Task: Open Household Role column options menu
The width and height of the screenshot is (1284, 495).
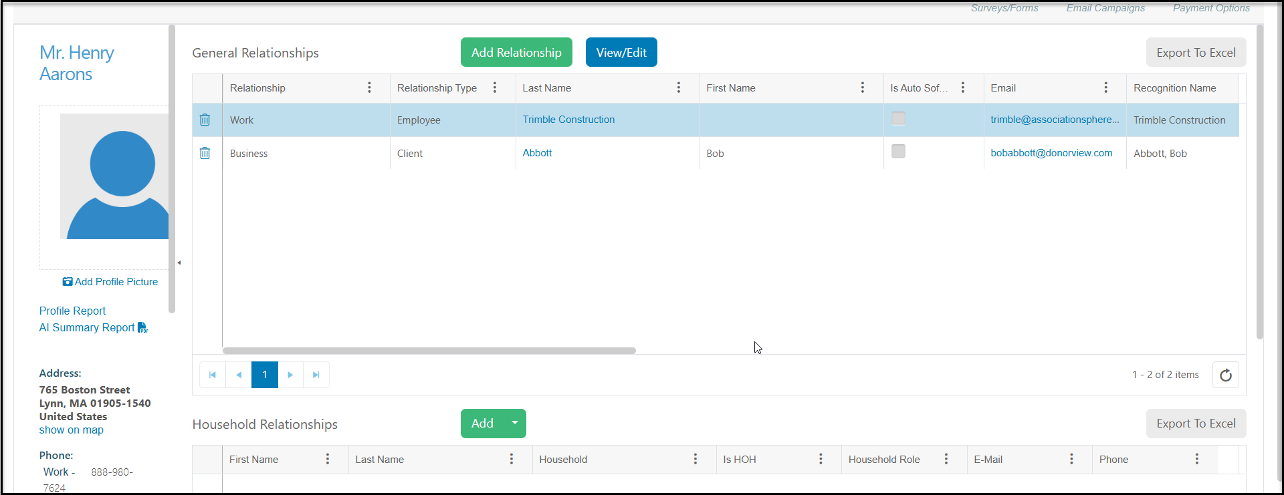Action: point(946,459)
